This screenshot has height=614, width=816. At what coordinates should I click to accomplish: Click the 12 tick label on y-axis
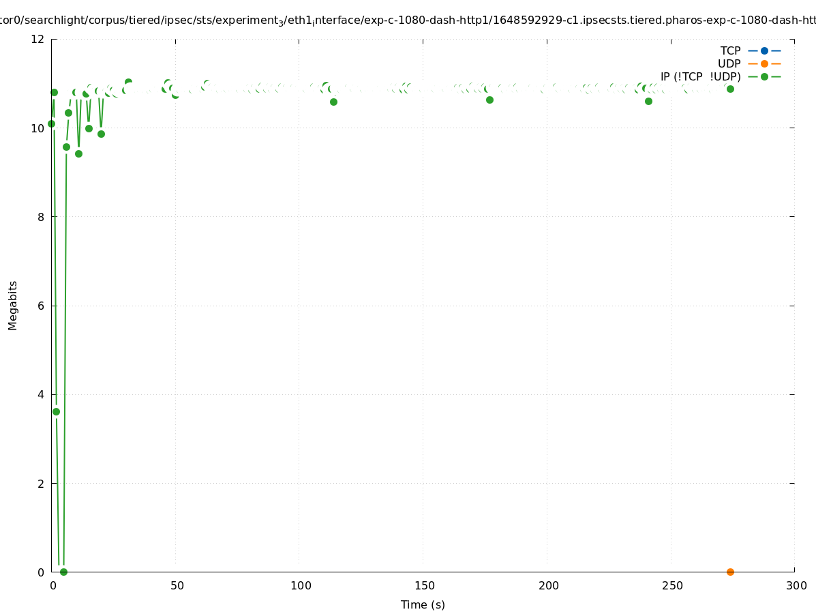point(38,39)
